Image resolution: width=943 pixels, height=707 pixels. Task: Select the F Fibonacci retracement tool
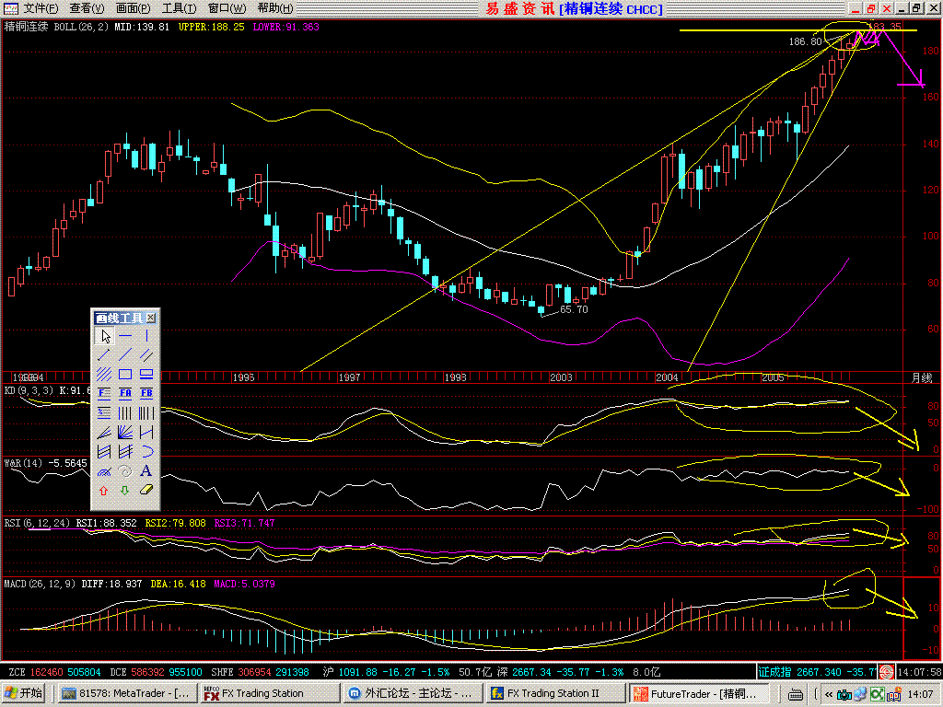pyautogui.click(x=104, y=393)
